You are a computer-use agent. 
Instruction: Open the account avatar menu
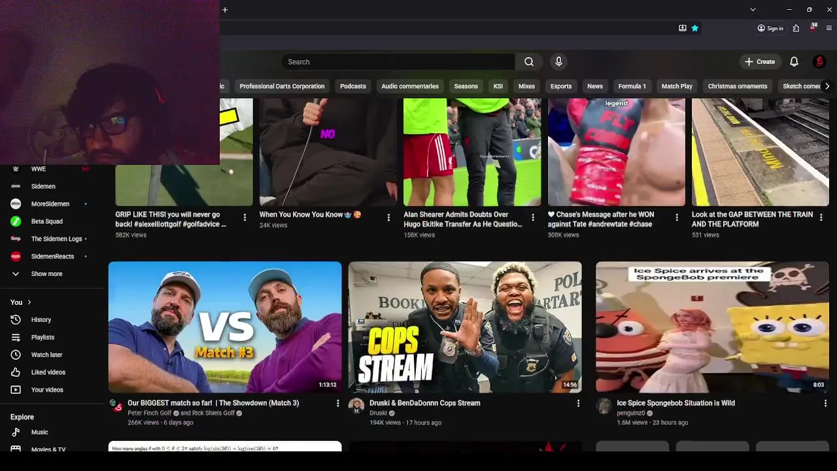coord(819,61)
